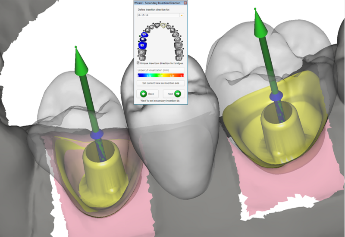Click the green Next arrow icon

coord(177,94)
